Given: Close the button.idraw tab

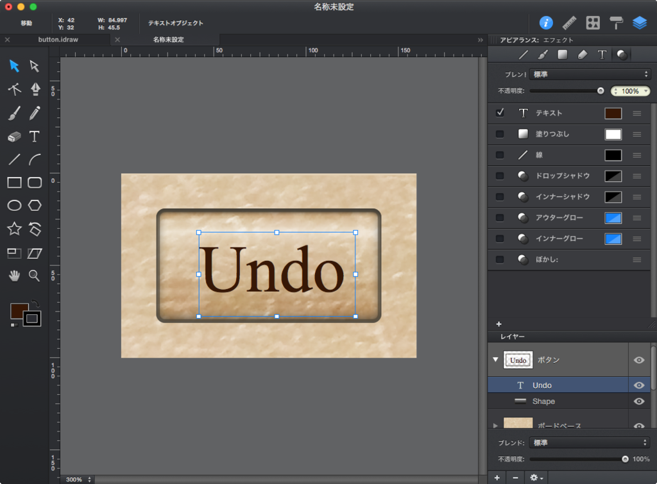Looking at the screenshot, I should click(7, 40).
